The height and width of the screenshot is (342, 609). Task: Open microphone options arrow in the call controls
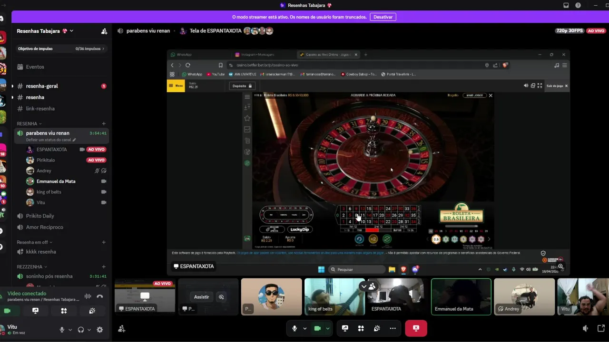(305, 328)
